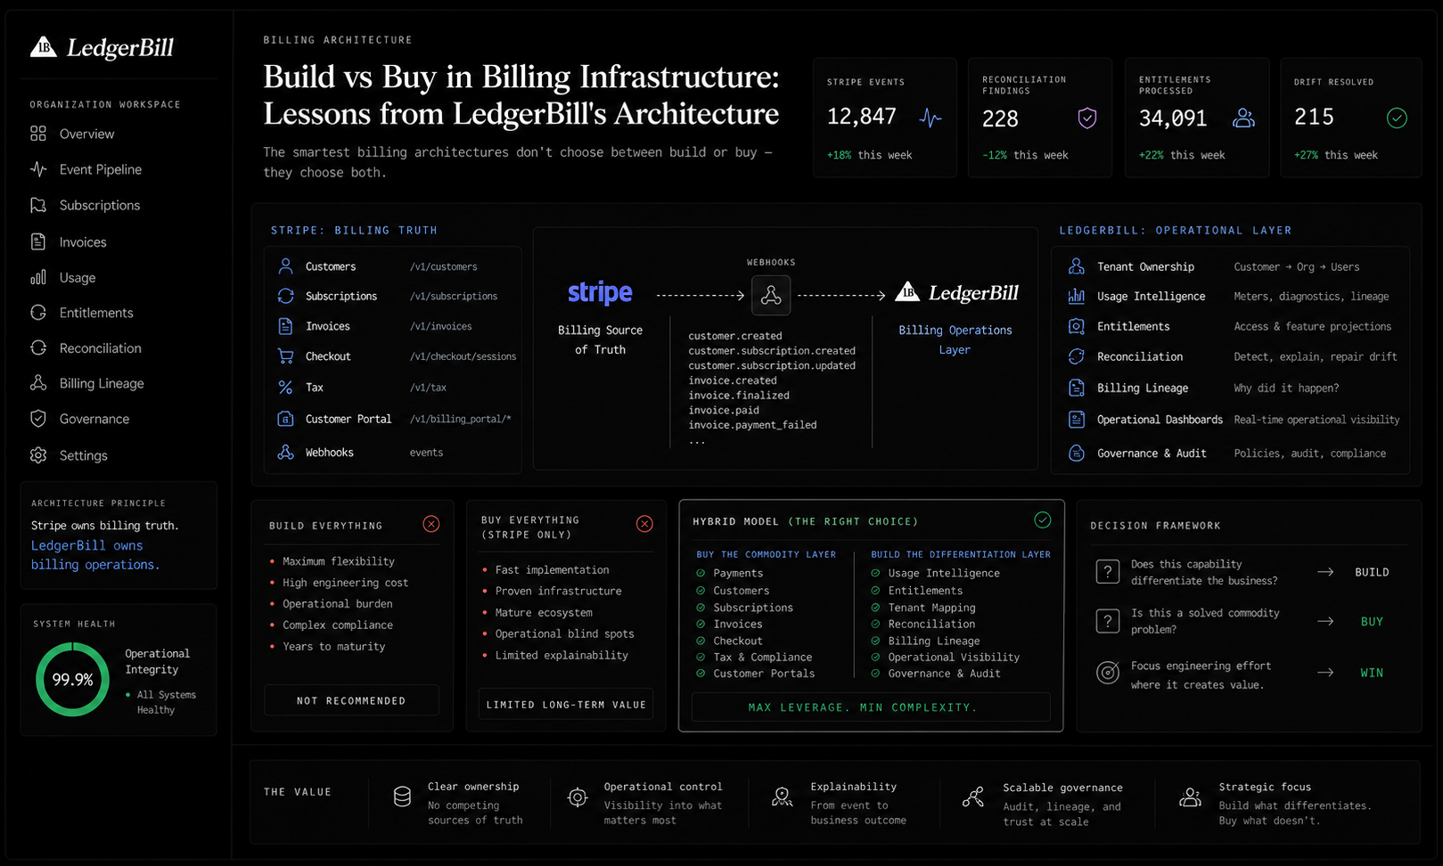Click the Explainability icon in value bar
Image resolution: width=1443 pixels, height=866 pixels.
[783, 797]
